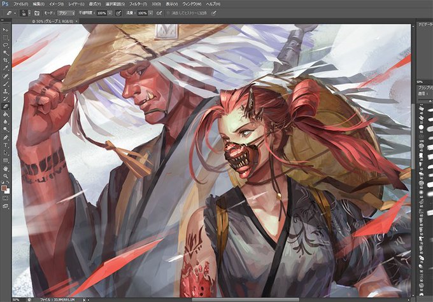Open the Layer (レイヤー) menu

coord(76,4)
